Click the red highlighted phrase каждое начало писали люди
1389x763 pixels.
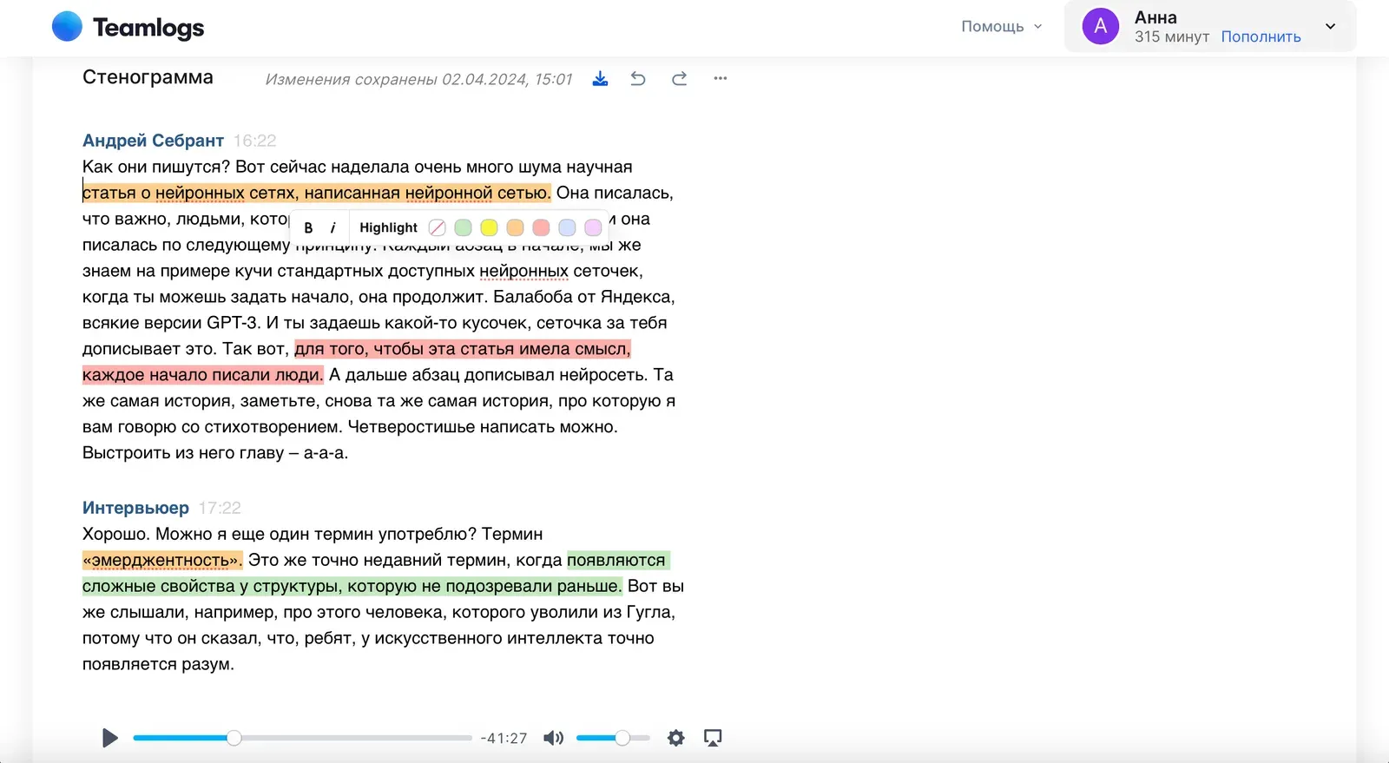tap(202, 375)
